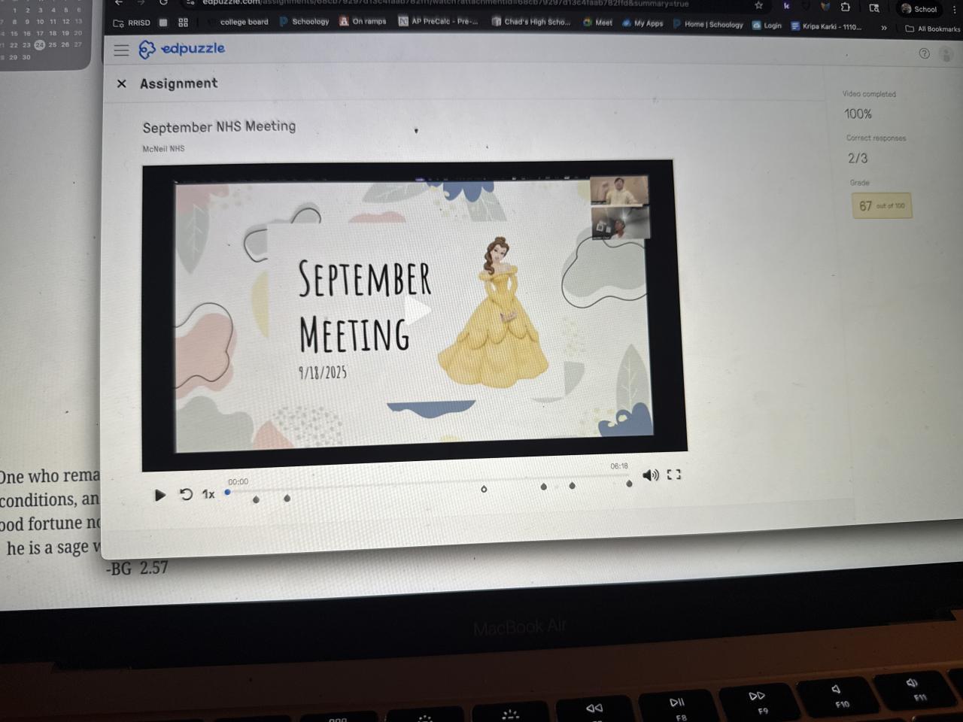963x722 pixels.
Task: Open the On ramps bookmark
Action: [363, 21]
